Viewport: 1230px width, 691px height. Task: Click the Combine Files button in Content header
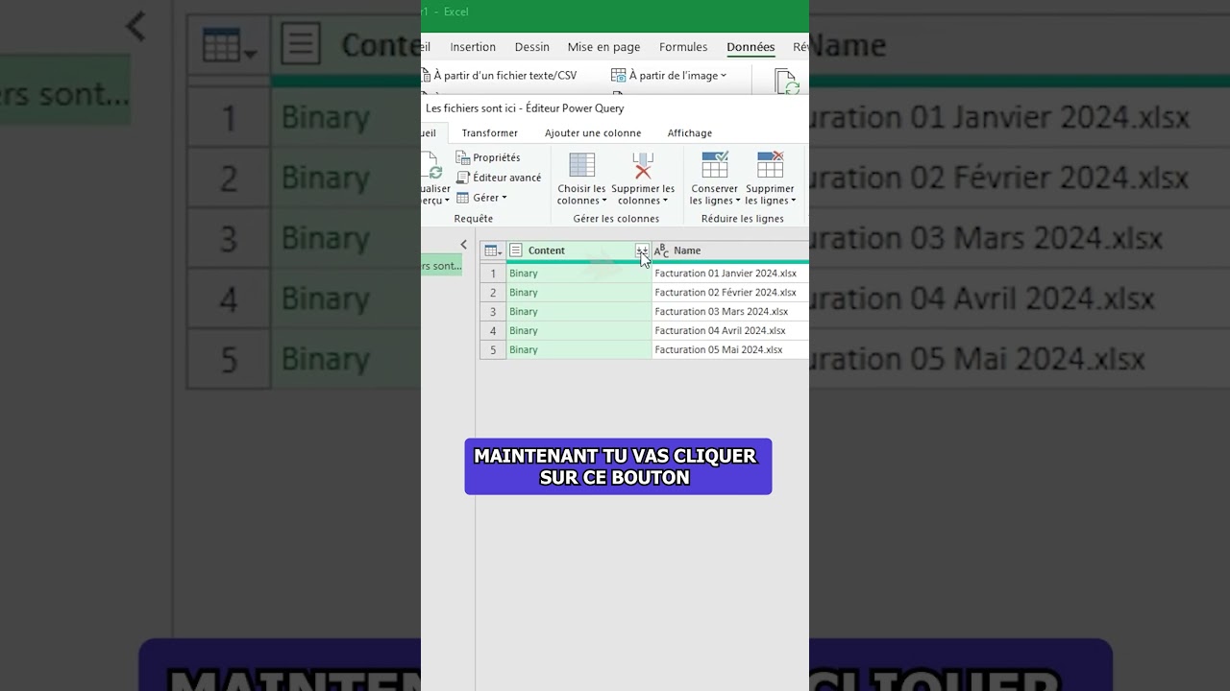click(642, 250)
